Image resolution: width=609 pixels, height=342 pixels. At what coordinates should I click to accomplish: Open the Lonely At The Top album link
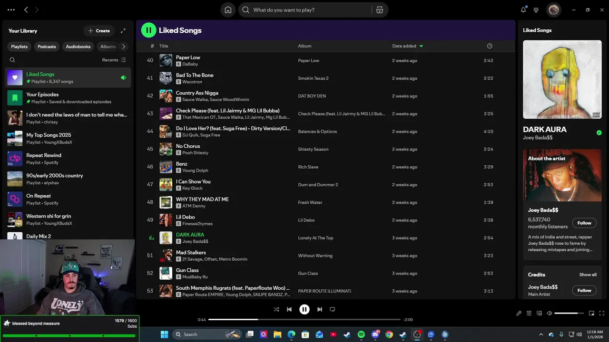315,238
